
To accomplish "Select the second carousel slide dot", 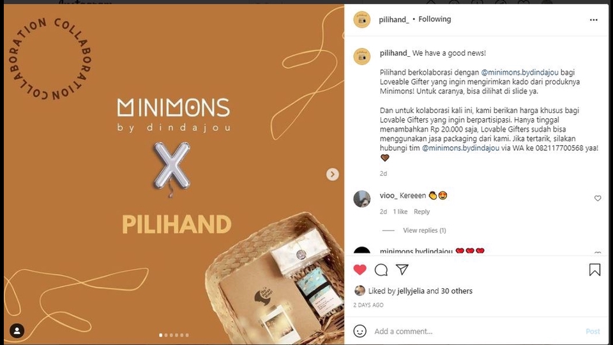I will pos(166,335).
